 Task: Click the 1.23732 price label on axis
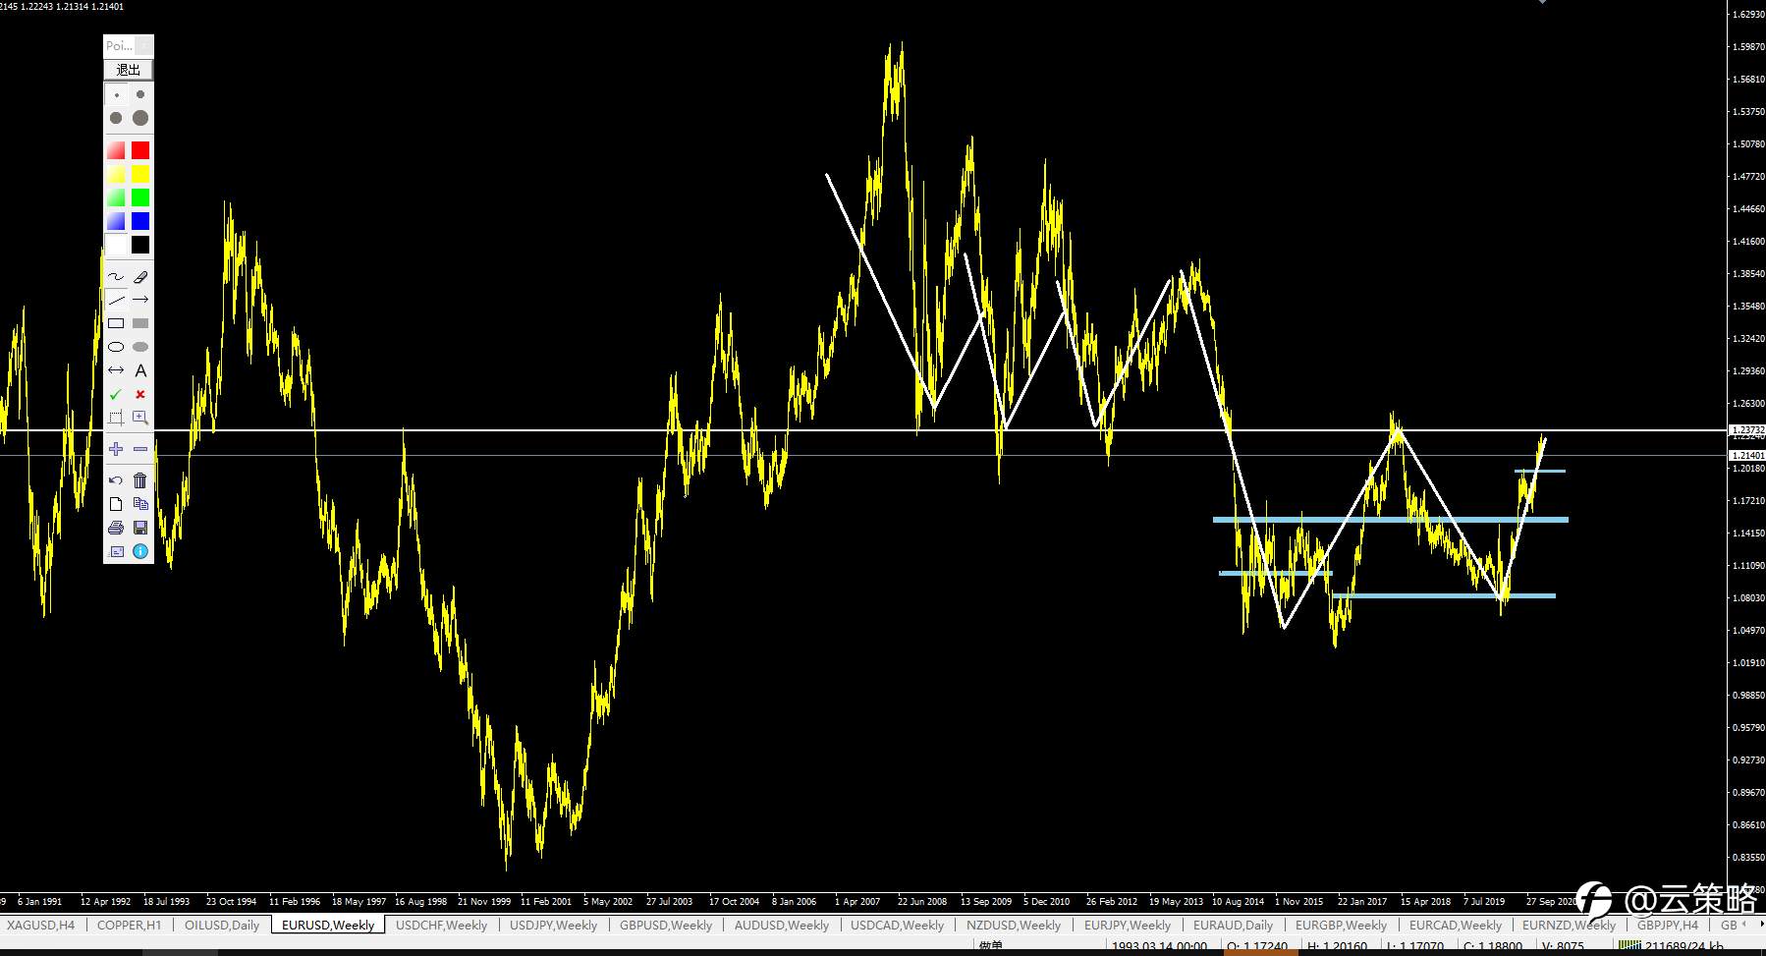point(1747,430)
